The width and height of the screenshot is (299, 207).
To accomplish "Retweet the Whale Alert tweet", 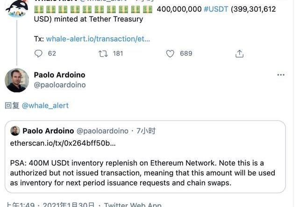I will click(x=103, y=54).
